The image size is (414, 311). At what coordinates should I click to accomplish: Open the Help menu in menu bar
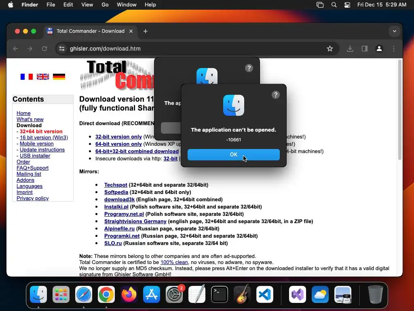150,4
